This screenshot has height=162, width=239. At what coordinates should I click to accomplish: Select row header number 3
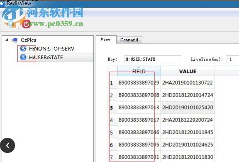tap(112, 107)
